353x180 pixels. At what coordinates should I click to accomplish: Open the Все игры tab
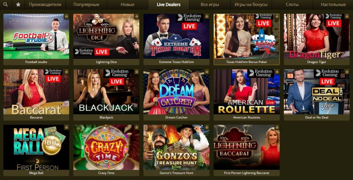click(210, 4)
